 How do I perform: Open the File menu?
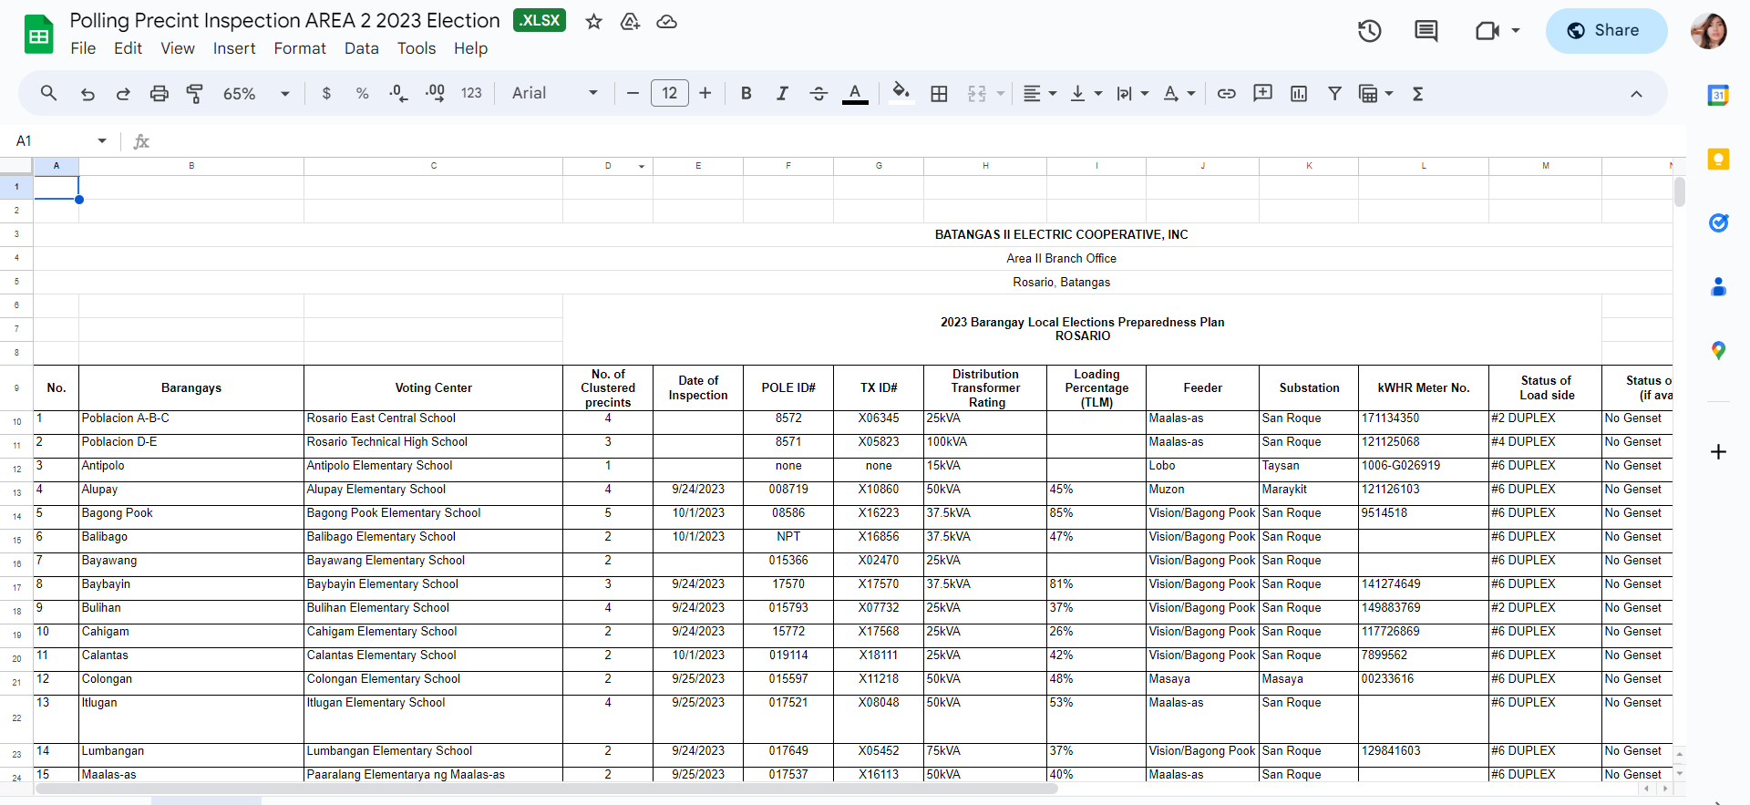click(x=83, y=48)
